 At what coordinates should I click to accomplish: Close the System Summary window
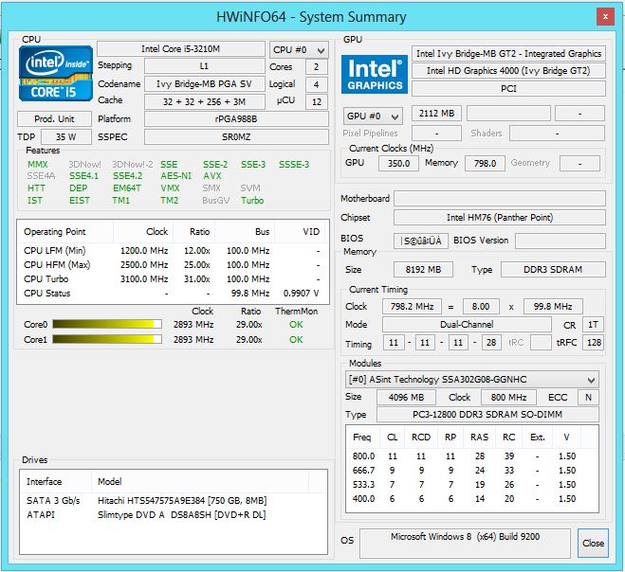(605, 17)
